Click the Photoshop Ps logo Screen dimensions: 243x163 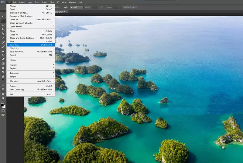[x=3, y=2]
